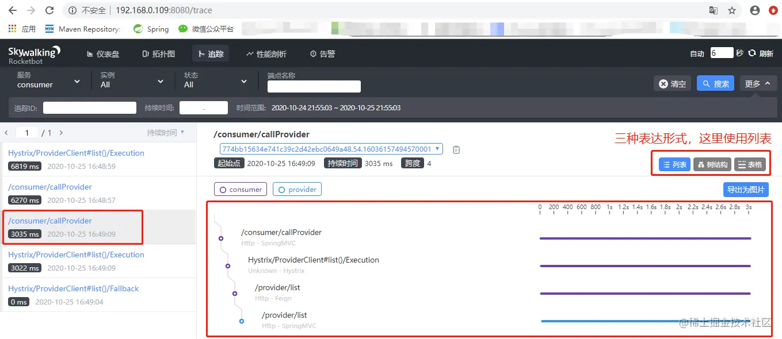
Task: Click the Skywalking Rocketbot logo
Action: (34, 55)
